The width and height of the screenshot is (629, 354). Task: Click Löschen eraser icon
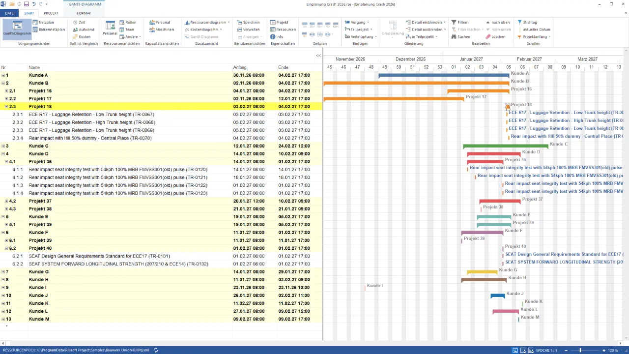tap(488, 37)
